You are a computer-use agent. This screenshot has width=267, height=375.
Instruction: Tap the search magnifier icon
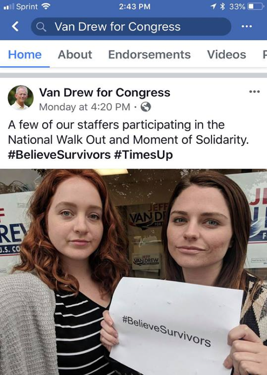41,27
